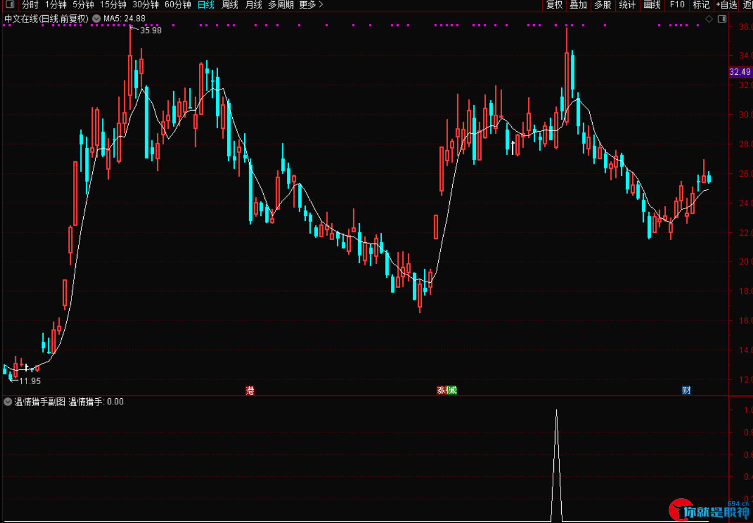The height and width of the screenshot is (523, 753).
Task: Toggle the left sidebar panel icon
Action: [x=10, y=4]
